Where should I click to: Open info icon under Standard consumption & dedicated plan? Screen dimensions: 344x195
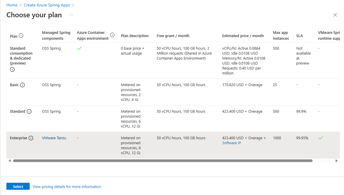(12, 69)
